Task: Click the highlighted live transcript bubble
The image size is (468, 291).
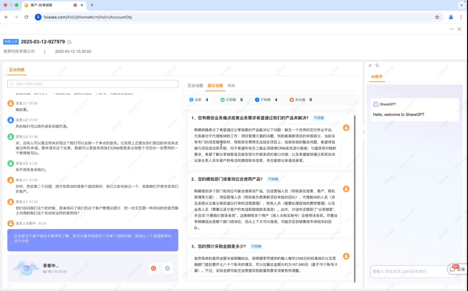Action: (93, 240)
